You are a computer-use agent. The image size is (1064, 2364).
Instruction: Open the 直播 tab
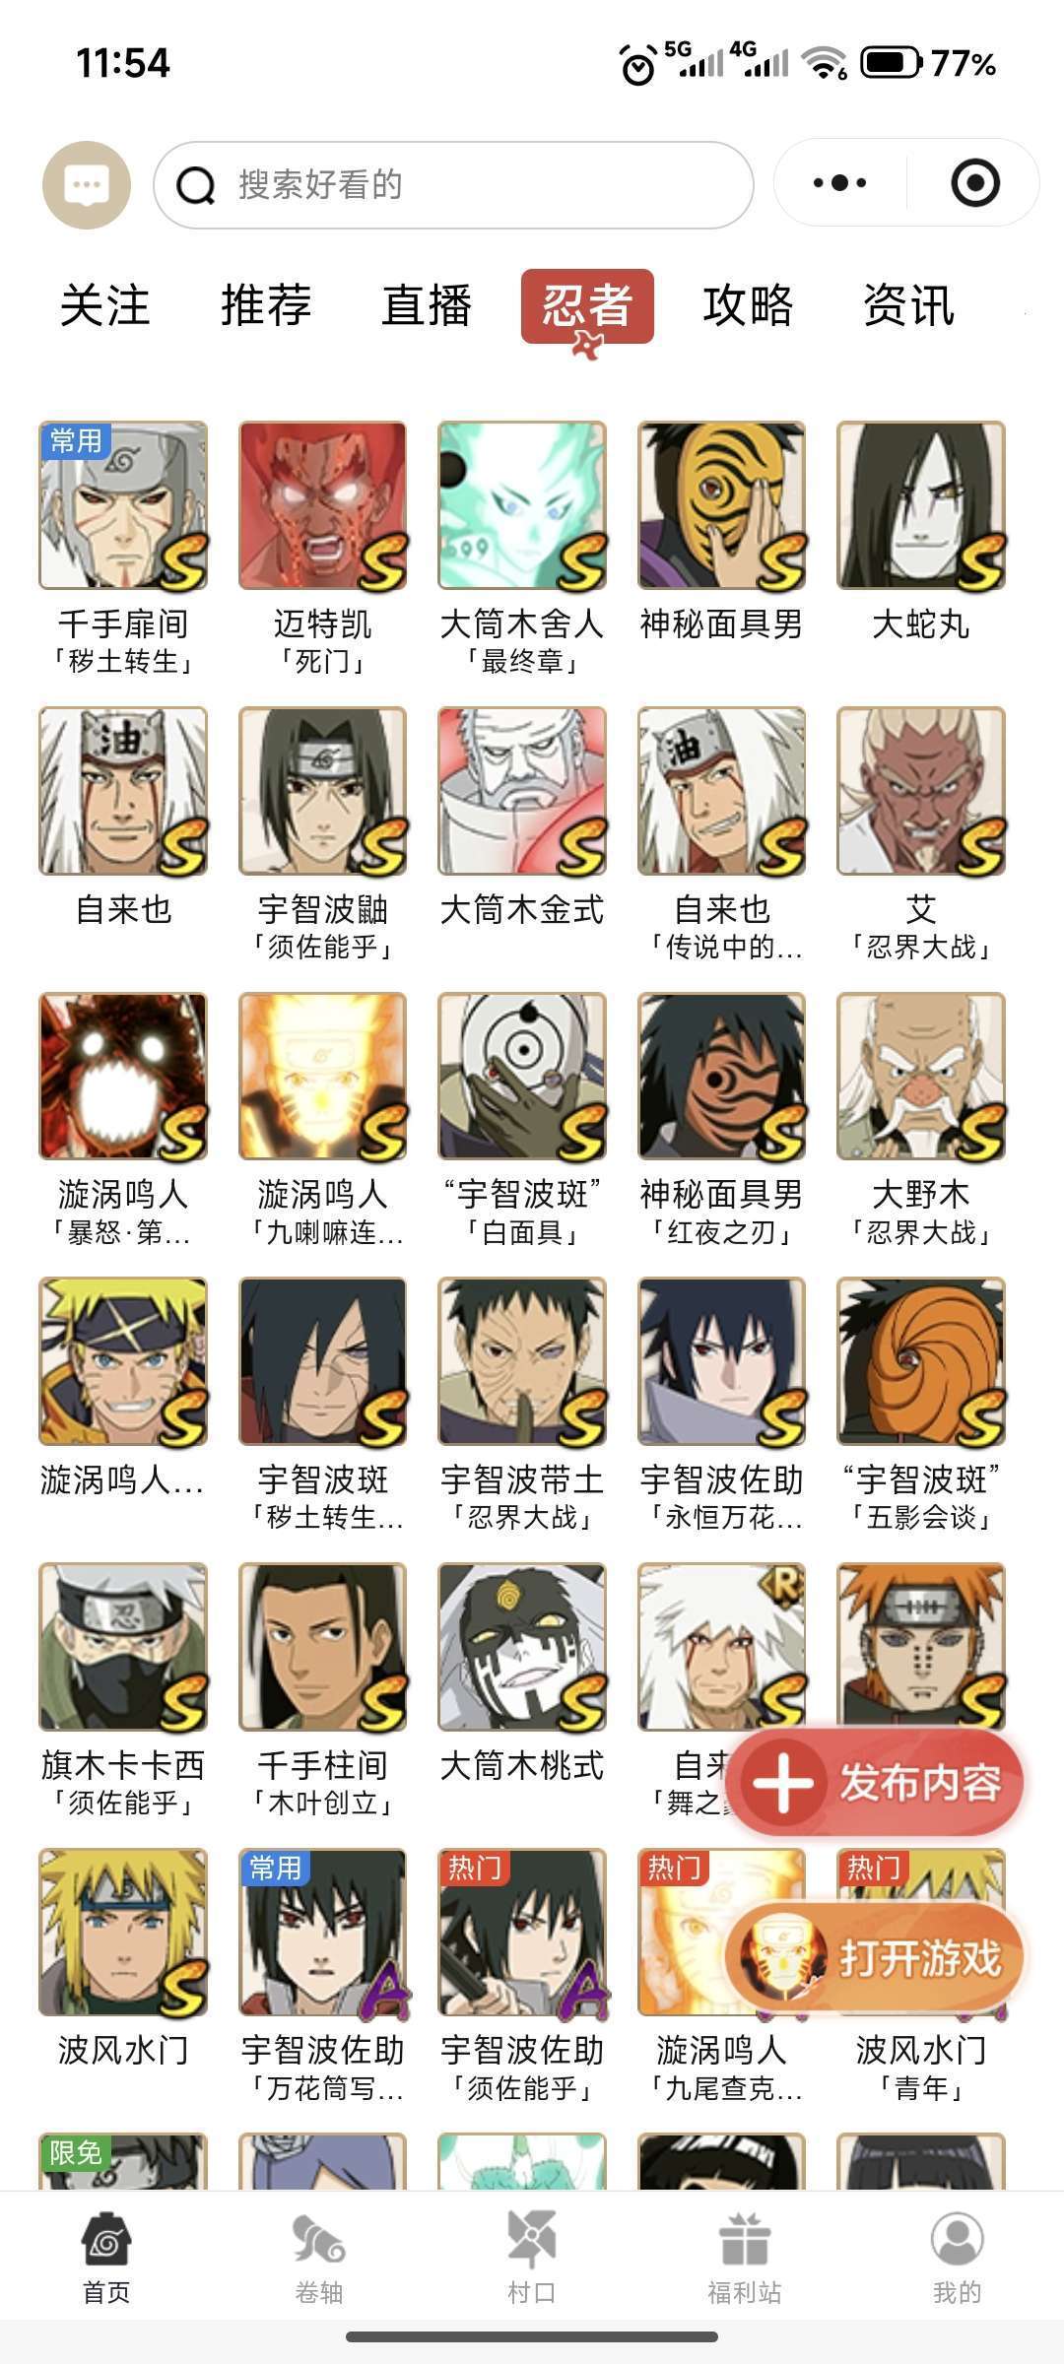pos(427,305)
